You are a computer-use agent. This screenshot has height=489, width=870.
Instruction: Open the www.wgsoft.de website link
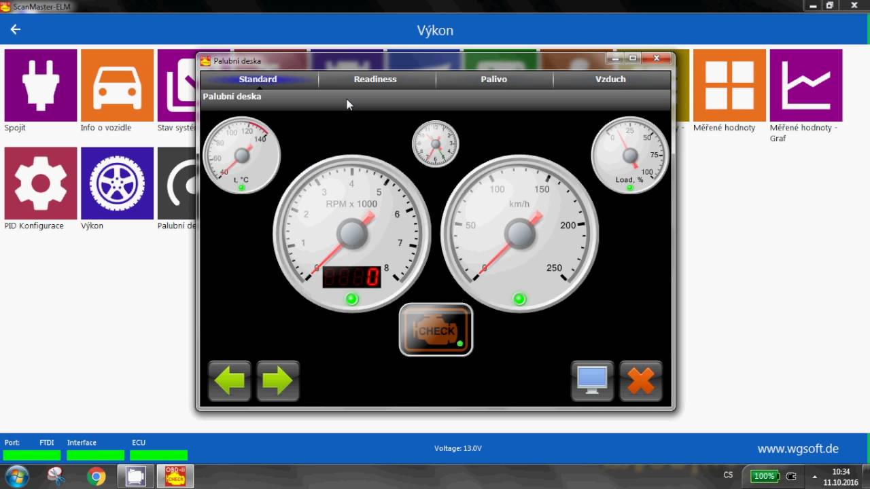point(797,449)
